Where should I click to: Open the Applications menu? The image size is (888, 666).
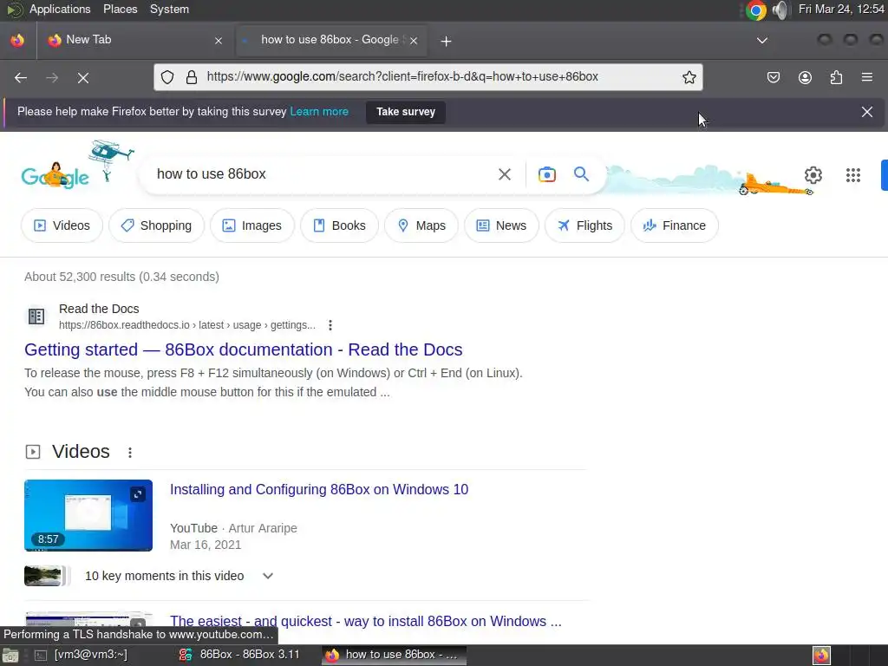(x=60, y=9)
